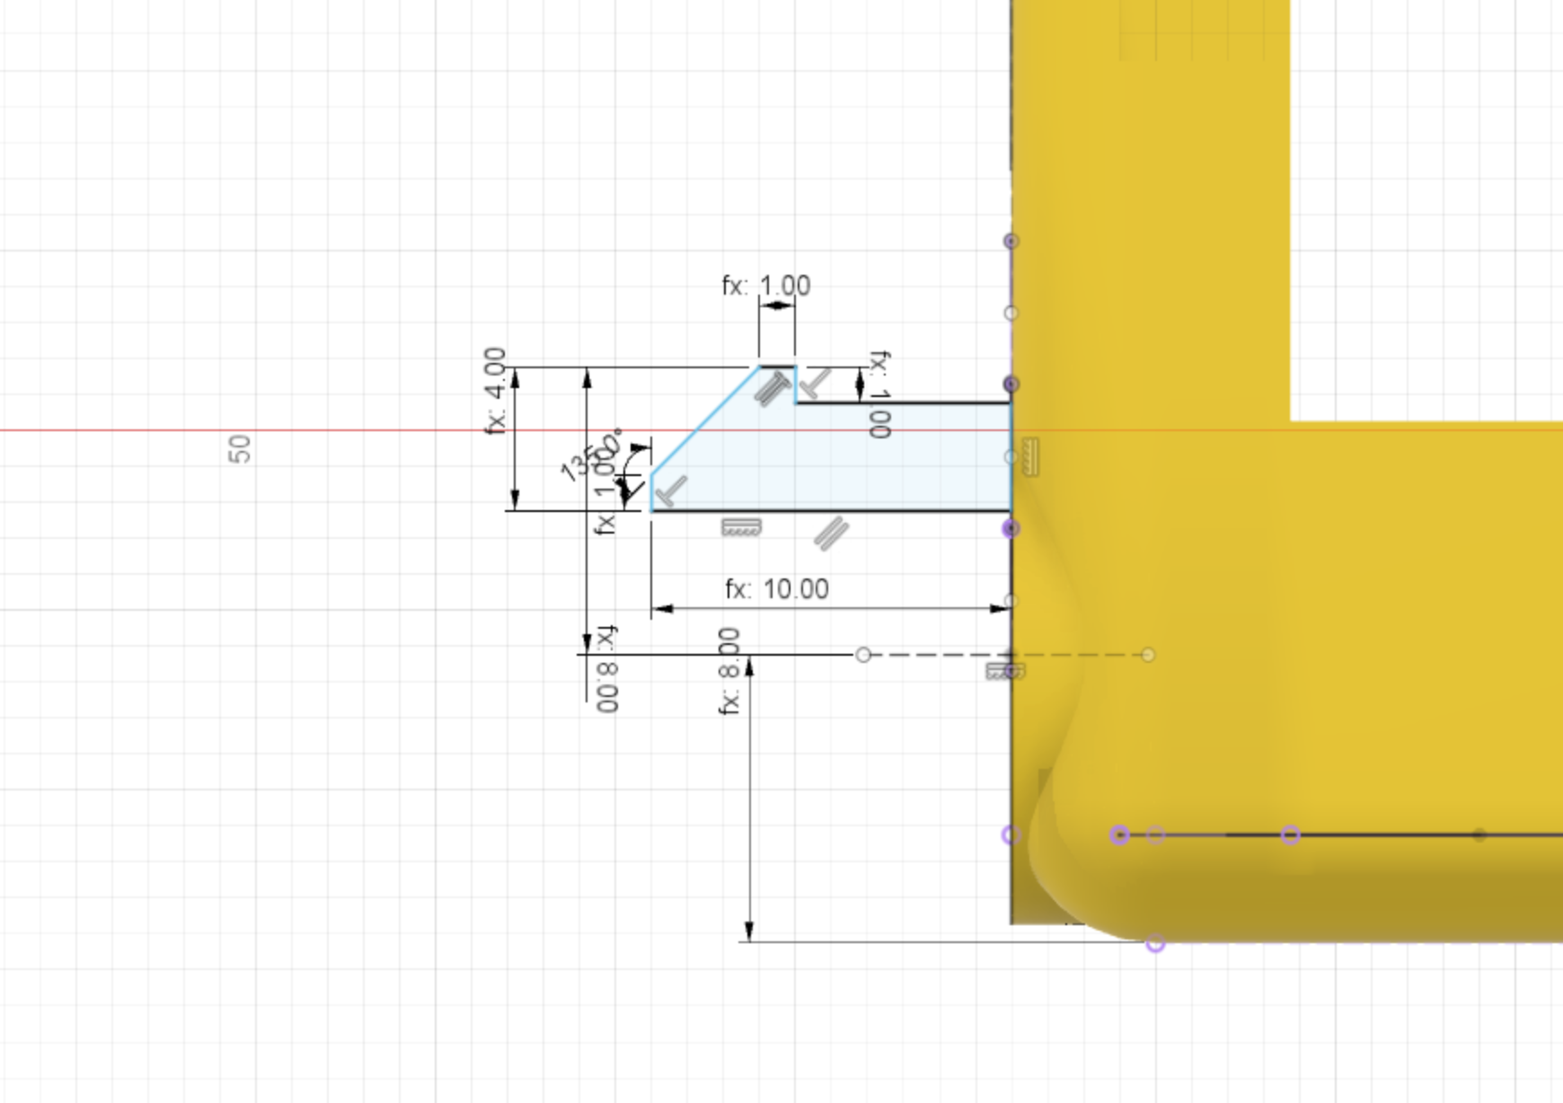
Task: Click the filled purple point on the lower horizontal line
Action: [x=1119, y=835]
